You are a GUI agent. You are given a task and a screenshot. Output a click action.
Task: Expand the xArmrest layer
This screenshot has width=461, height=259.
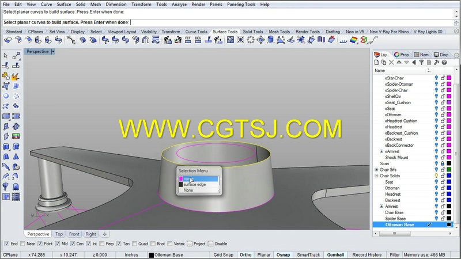click(x=381, y=151)
